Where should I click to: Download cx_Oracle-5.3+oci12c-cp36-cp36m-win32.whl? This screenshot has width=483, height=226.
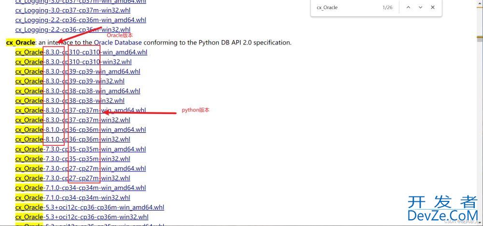[82, 217]
